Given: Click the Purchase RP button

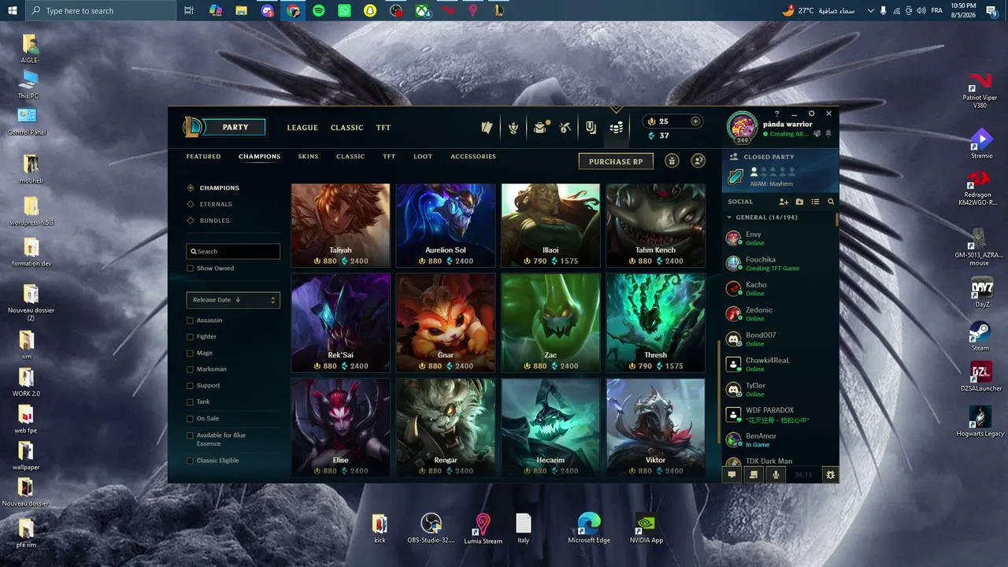Looking at the screenshot, I should click(x=616, y=161).
